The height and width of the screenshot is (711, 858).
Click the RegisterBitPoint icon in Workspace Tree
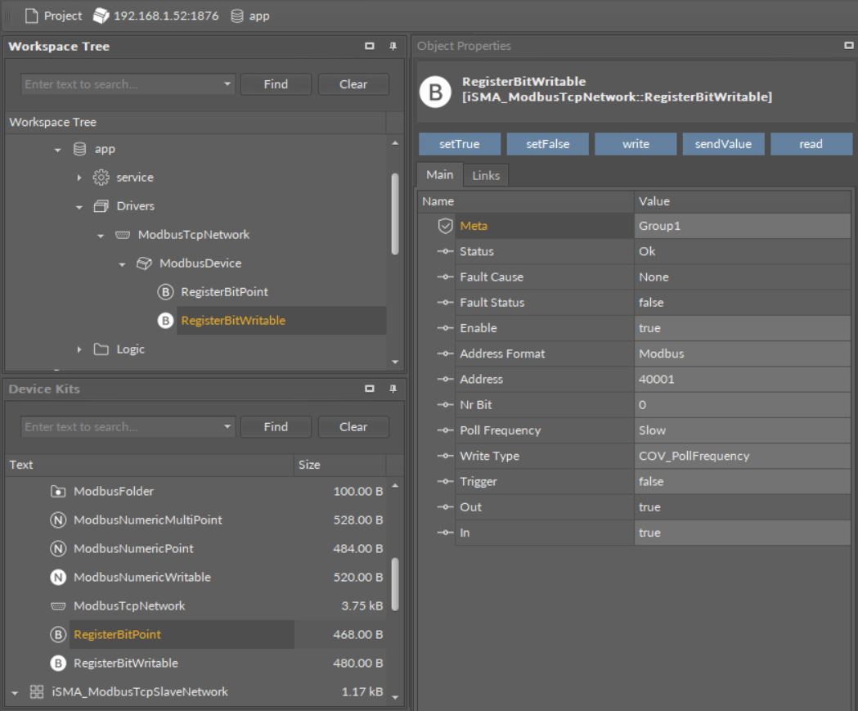pyautogui.click(x=165, y=292)
